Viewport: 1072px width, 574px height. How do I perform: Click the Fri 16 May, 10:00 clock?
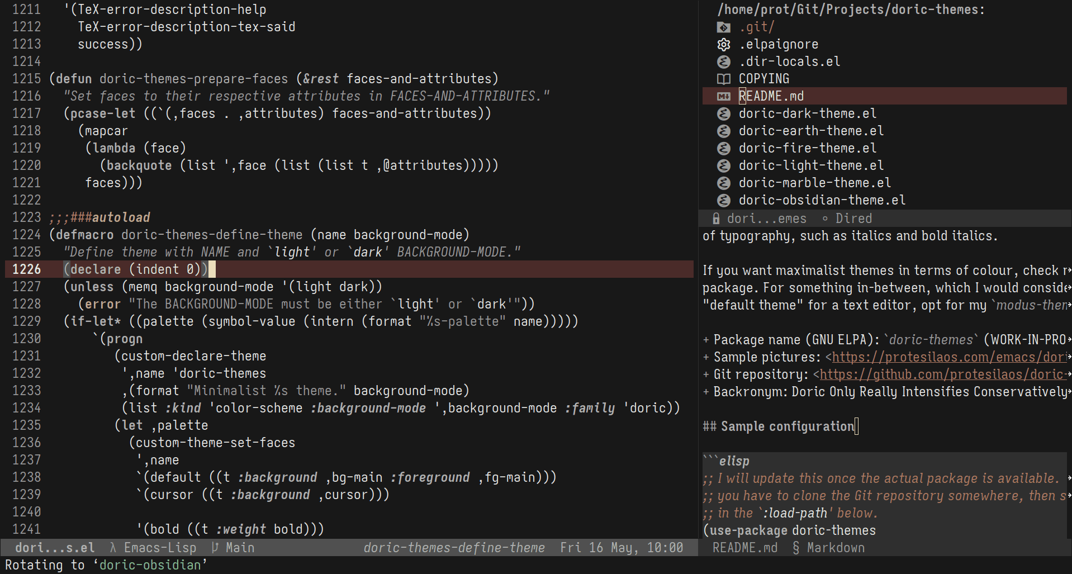click(x=622, y=548)
